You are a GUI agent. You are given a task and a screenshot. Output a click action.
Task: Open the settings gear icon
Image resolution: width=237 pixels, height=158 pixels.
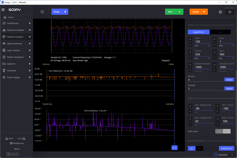pyautogui.click(x=220, y=12)
